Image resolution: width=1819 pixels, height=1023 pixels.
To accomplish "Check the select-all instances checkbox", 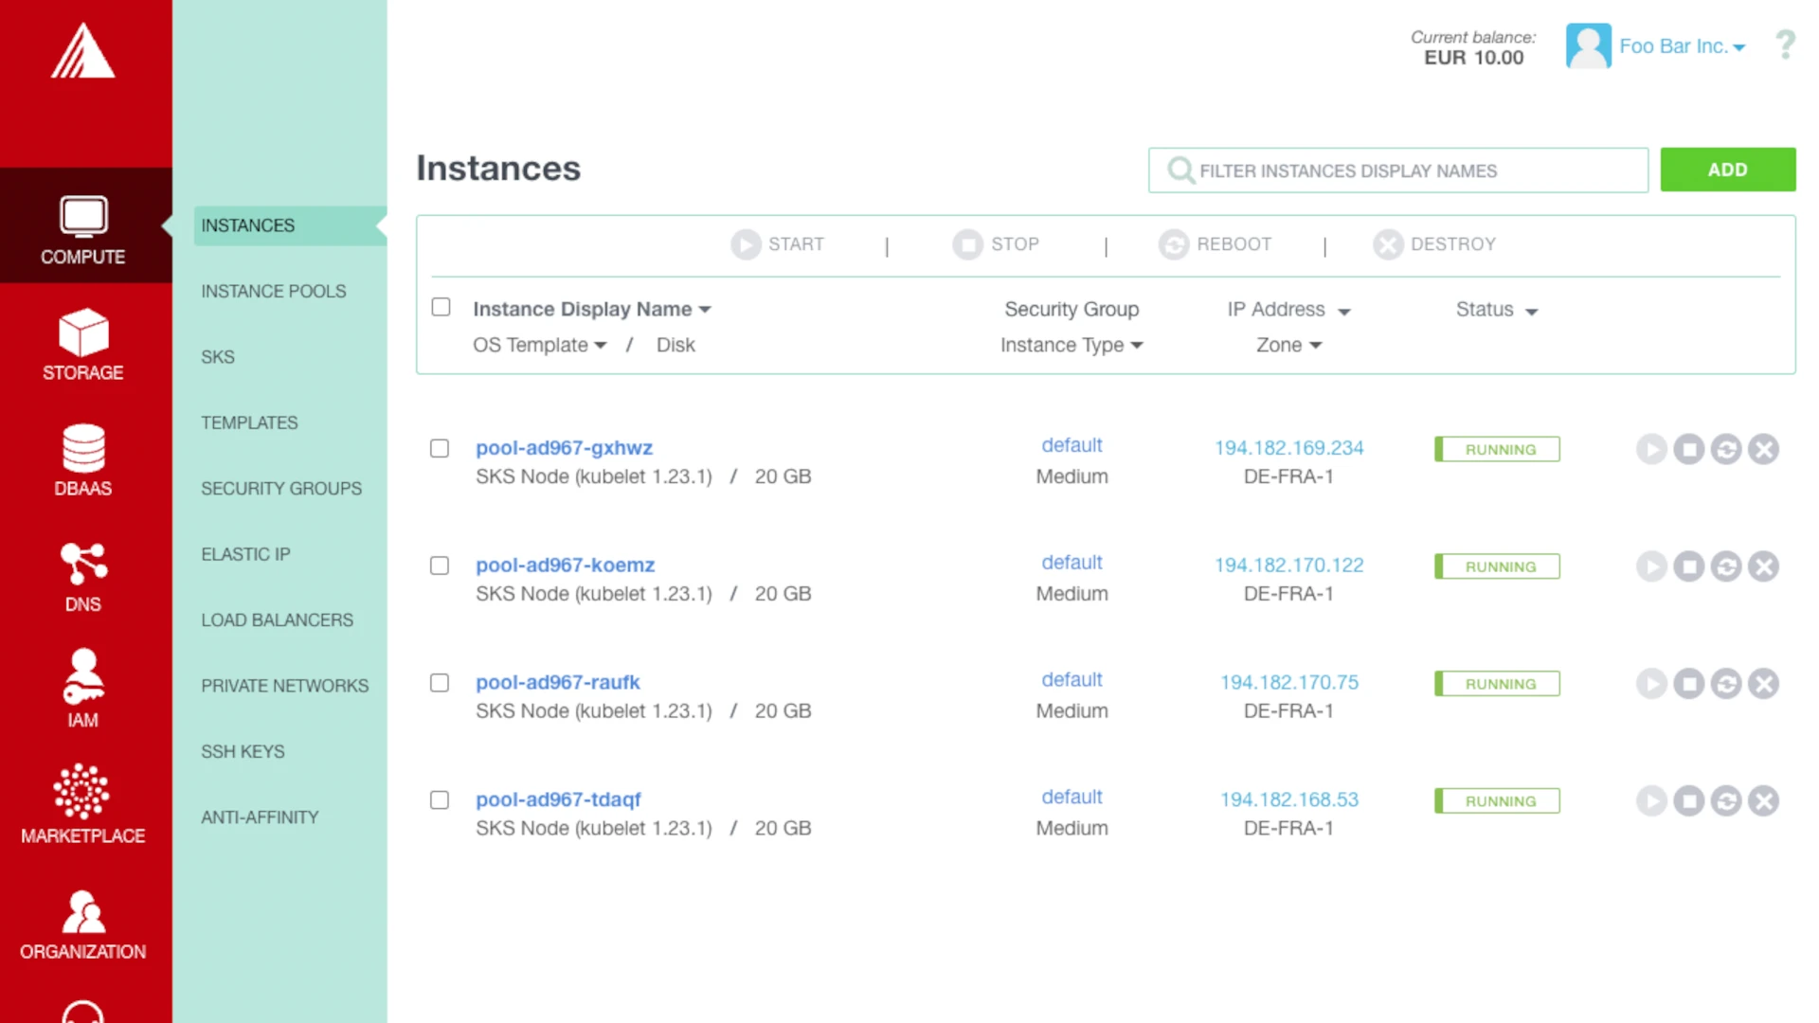I will pyautogui.click(x=441, y=306).
